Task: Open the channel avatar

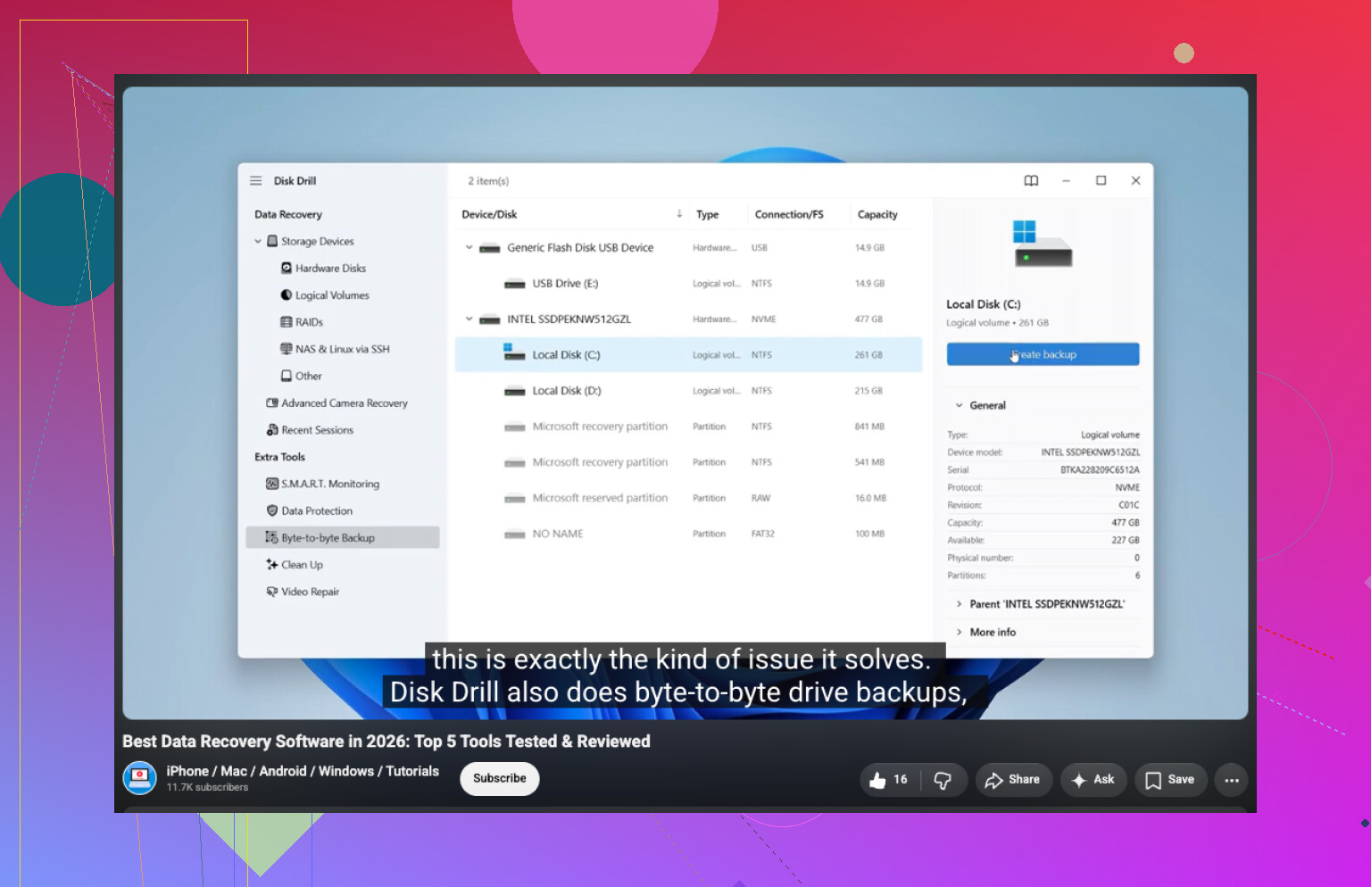Action: coord(139,778)
